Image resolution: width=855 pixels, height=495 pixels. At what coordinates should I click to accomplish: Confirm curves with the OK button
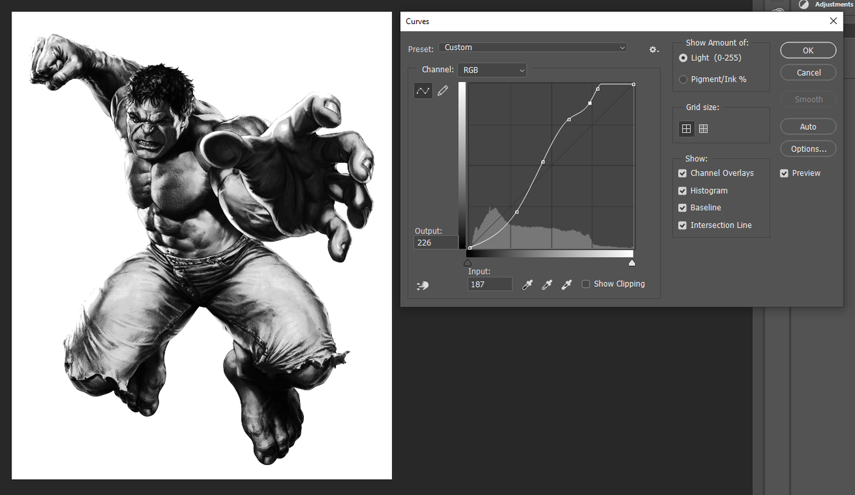[x=808, y=50]
